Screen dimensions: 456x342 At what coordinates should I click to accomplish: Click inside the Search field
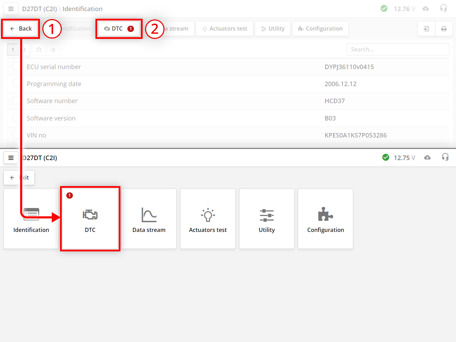pos(398,49)
